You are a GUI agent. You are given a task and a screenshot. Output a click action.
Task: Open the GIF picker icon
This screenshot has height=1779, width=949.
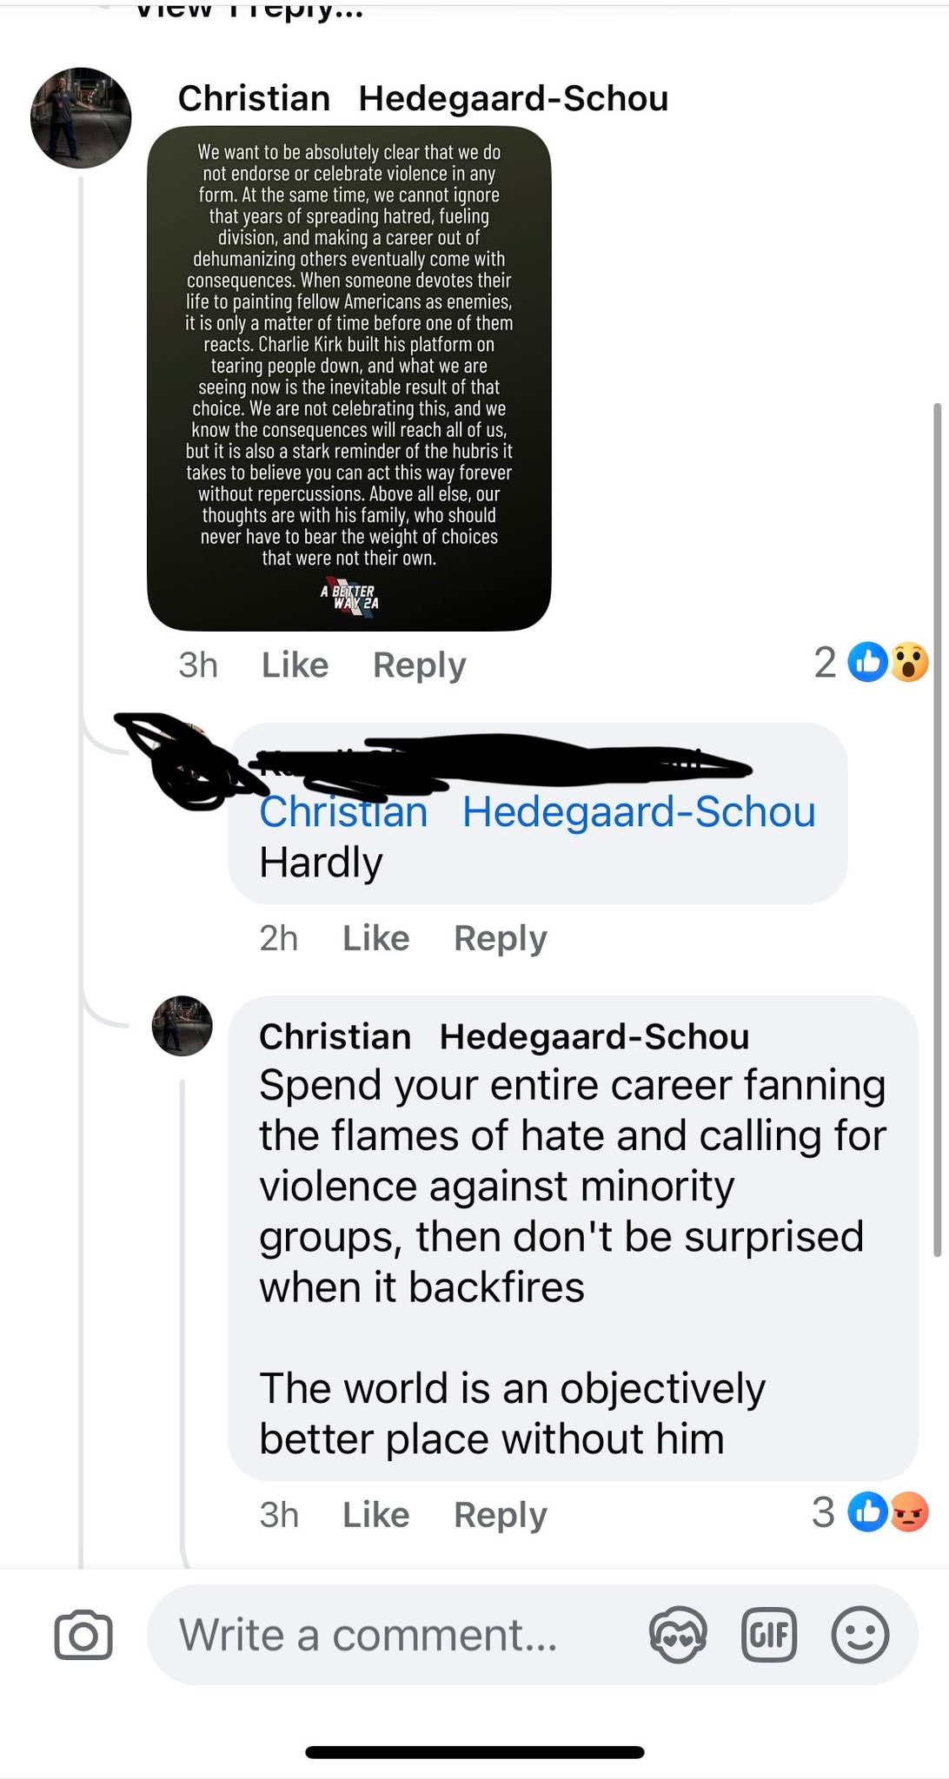click(x=769, y=1635)
